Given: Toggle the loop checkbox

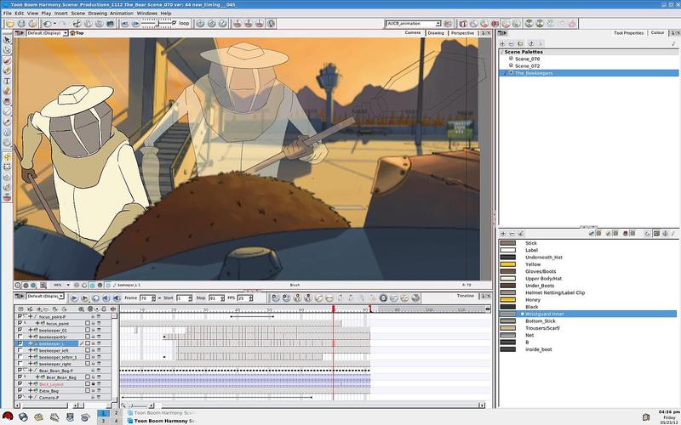Looking at the screenshot, I should (175, 23).
